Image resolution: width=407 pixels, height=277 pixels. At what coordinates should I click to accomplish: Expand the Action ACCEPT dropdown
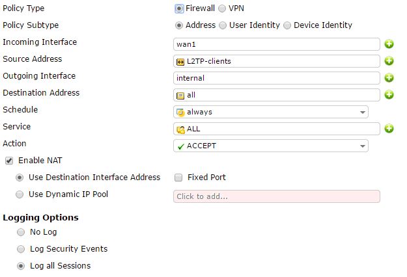(362, 146)
